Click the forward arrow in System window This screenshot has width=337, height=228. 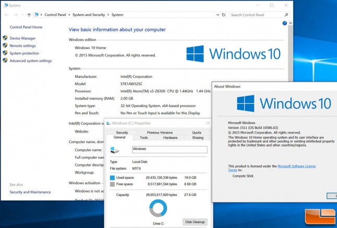click(16, 15)
